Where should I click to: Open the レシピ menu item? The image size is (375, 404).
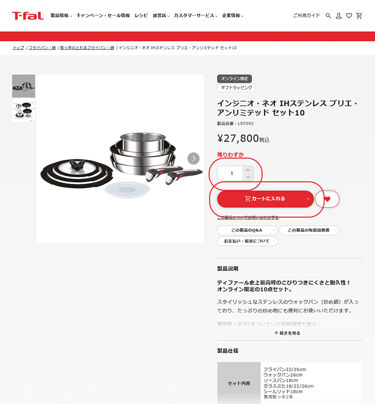point(141,16)
